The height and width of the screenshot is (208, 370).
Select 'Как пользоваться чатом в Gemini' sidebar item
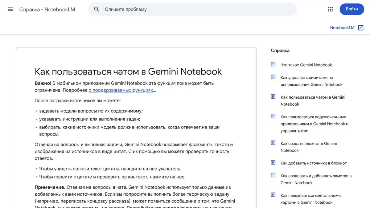[313, 101]
